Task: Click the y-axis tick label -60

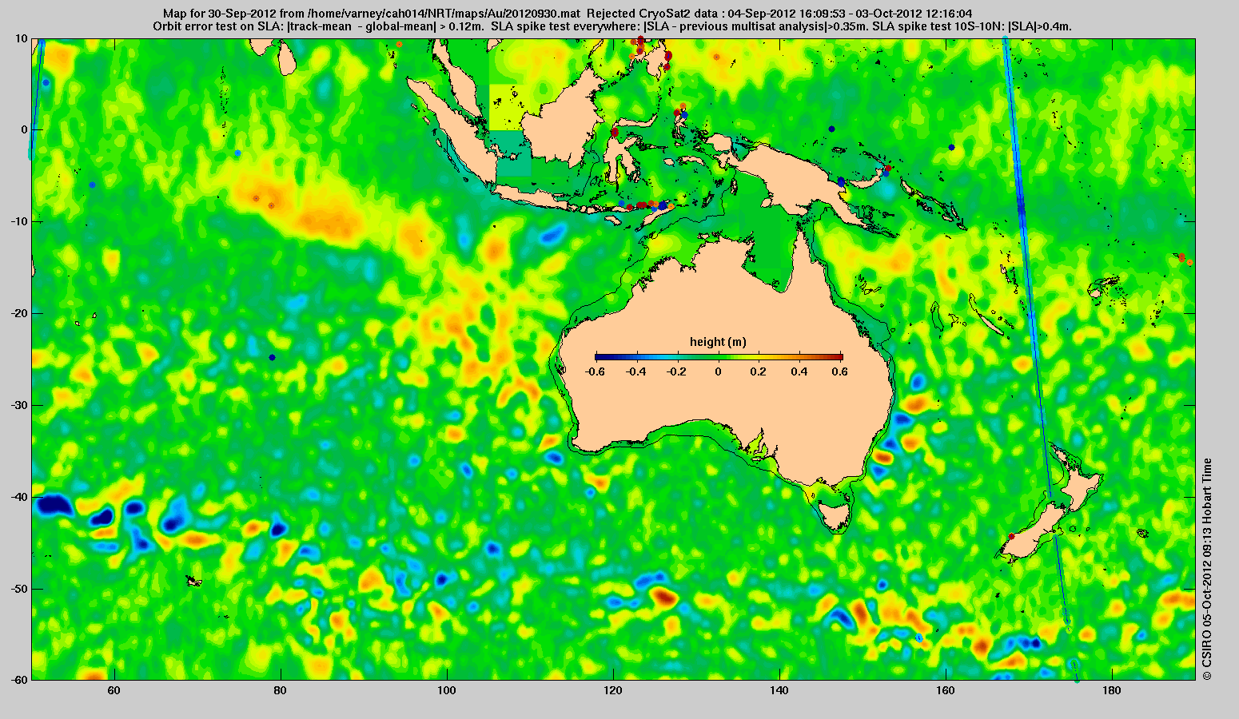Action: [x=19, y=679]
